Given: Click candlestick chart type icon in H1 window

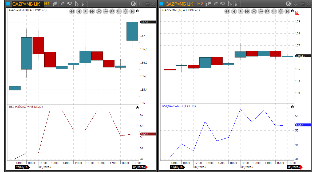Looking at the screenshot, I should tap(55, 4).
